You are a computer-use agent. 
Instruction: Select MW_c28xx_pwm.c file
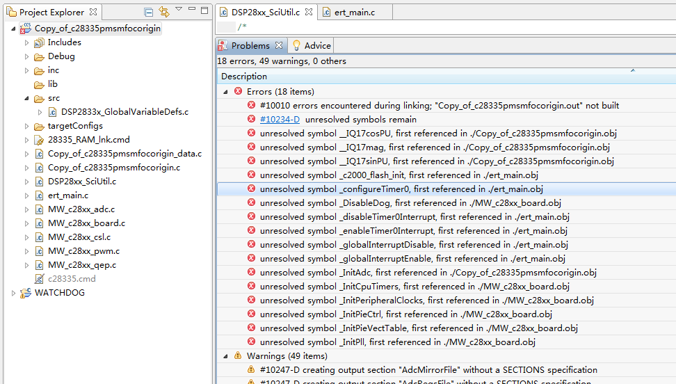pos(83,251)
